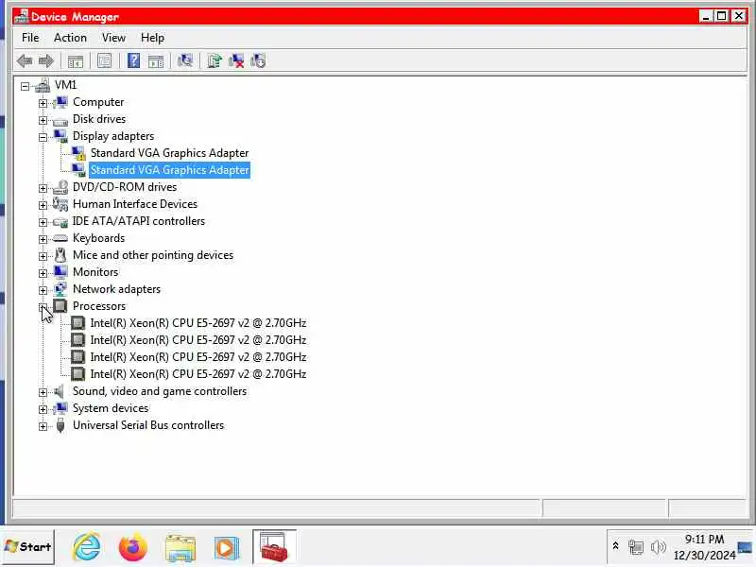756x567 pixels.
Task: Toggle the Show/Hide Action Pane icon
Action: [x=155, y=61]
